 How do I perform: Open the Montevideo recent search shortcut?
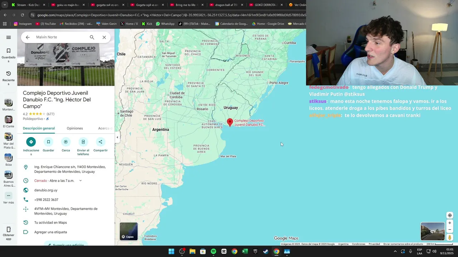[9, 105]
